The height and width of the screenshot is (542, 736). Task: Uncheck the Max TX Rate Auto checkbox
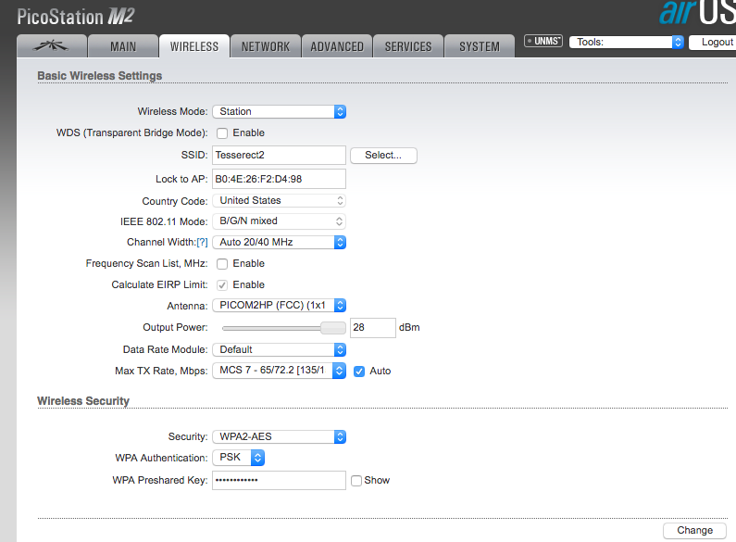pyautogui.click(x=359, y=372)
